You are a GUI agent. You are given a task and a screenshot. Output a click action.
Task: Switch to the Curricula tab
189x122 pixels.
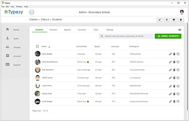click(x=82, y=30)
